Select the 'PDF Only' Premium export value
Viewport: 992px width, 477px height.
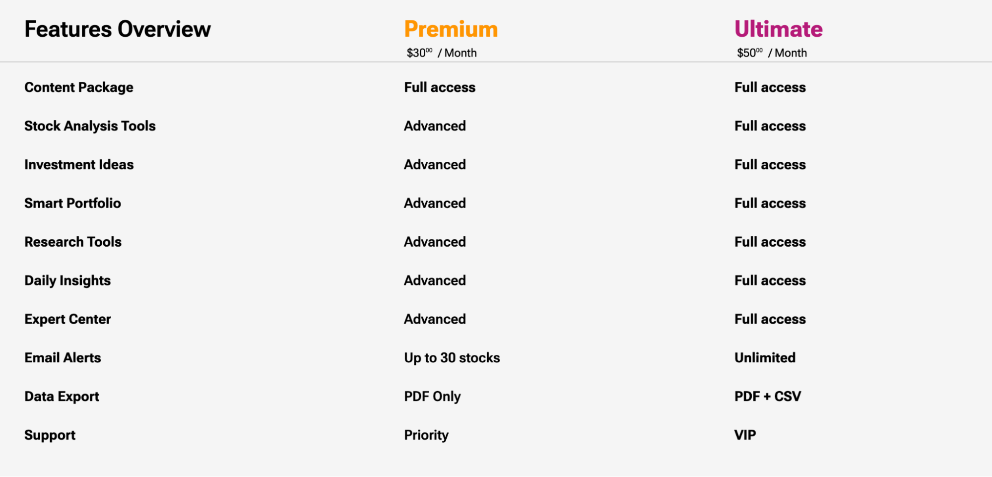point(432,396)
